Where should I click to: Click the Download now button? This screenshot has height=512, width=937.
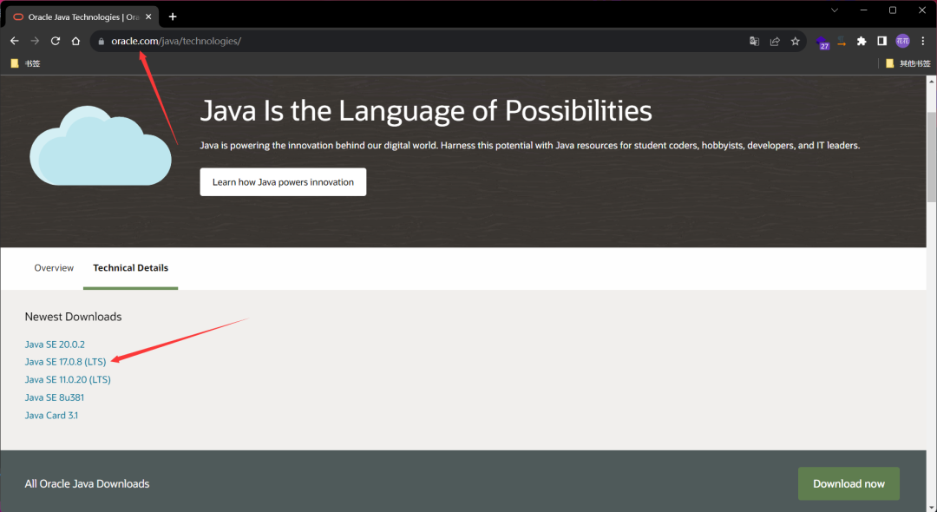[x=849, y=484]
